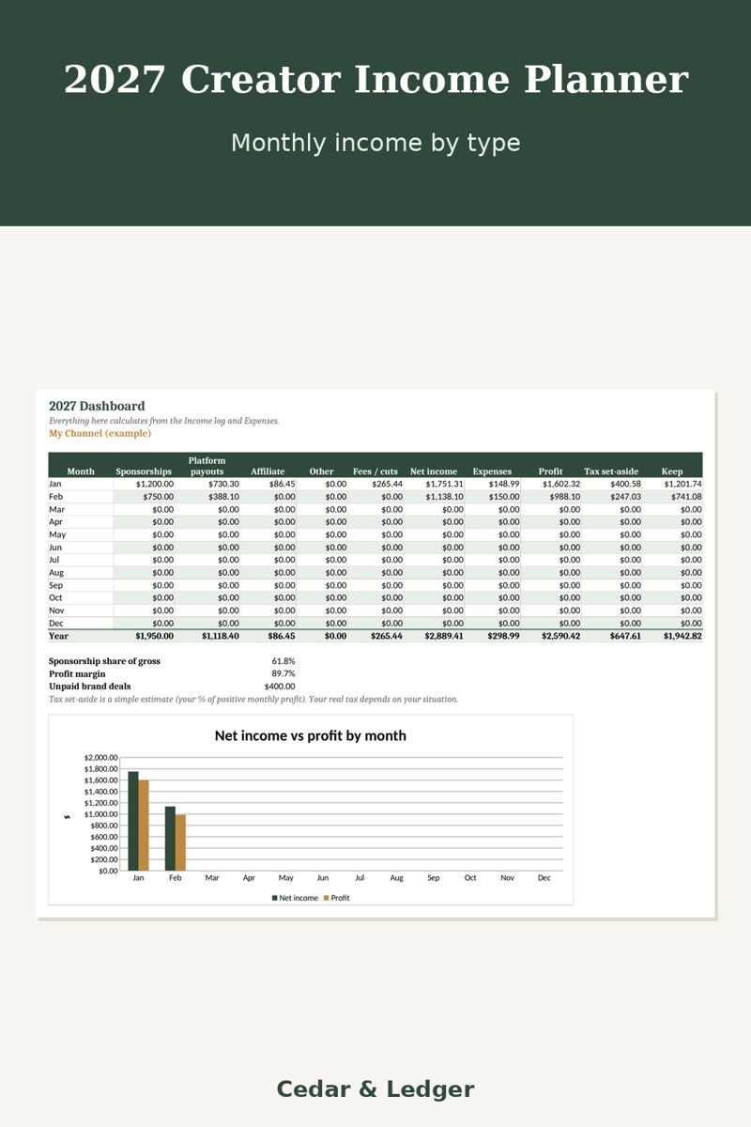Image resolution: width=751 pixels, height=1127 pixels.
Task: Click the "Expenses" column header
Action: click(492, 471)
